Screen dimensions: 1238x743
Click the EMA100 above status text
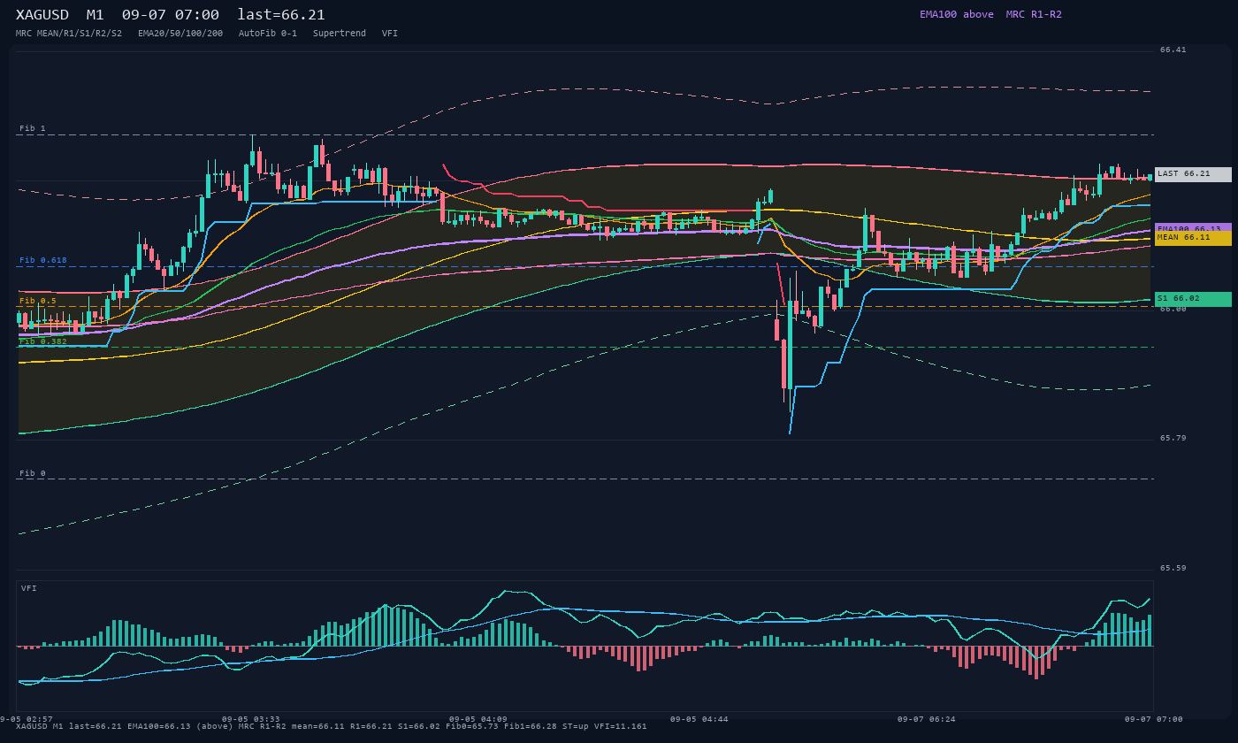tap(957, 14)
